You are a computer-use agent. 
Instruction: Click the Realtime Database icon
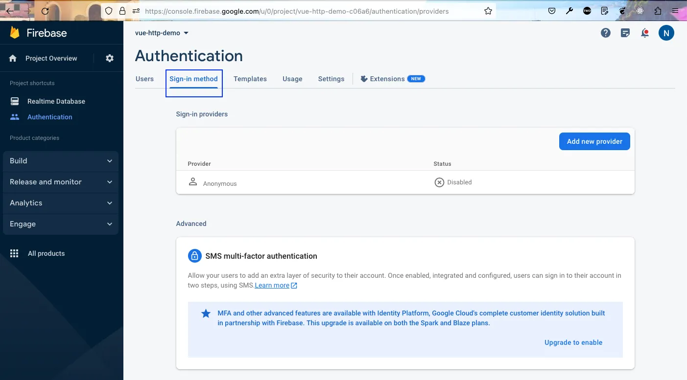pos(15,101)
